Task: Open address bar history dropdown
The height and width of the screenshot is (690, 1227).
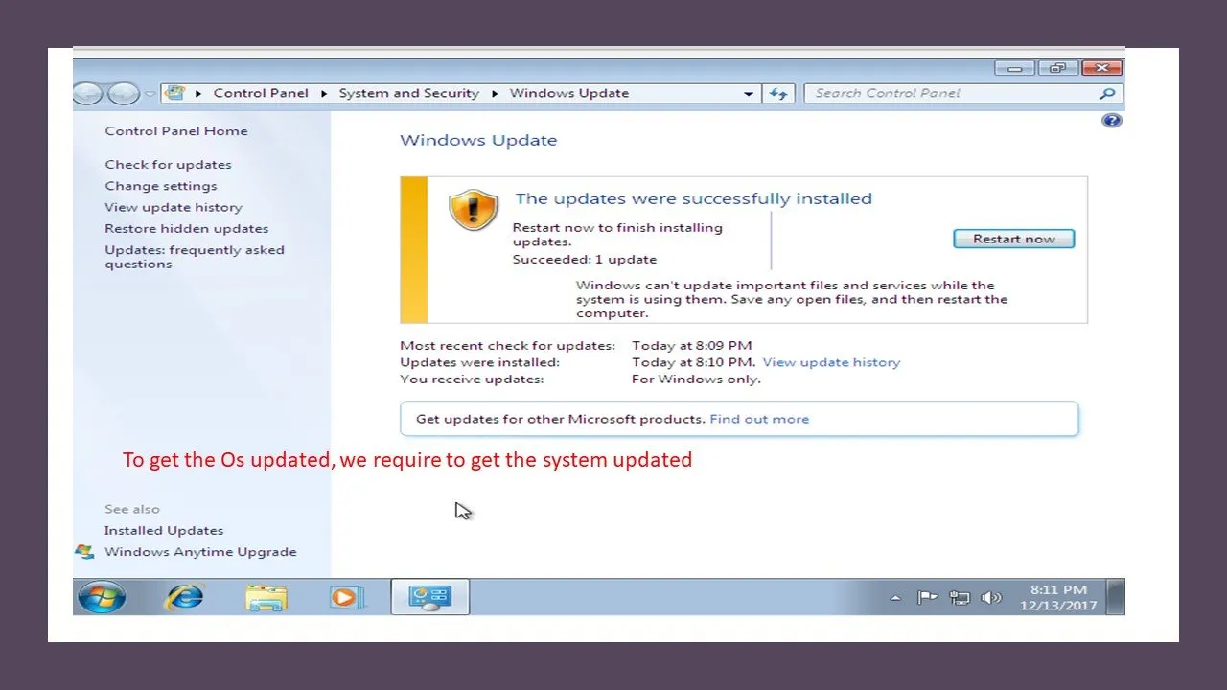Action: pos(749,94)
